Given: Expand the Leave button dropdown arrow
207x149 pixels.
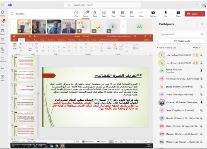Looking at the screenshot, I should (202, 14).
